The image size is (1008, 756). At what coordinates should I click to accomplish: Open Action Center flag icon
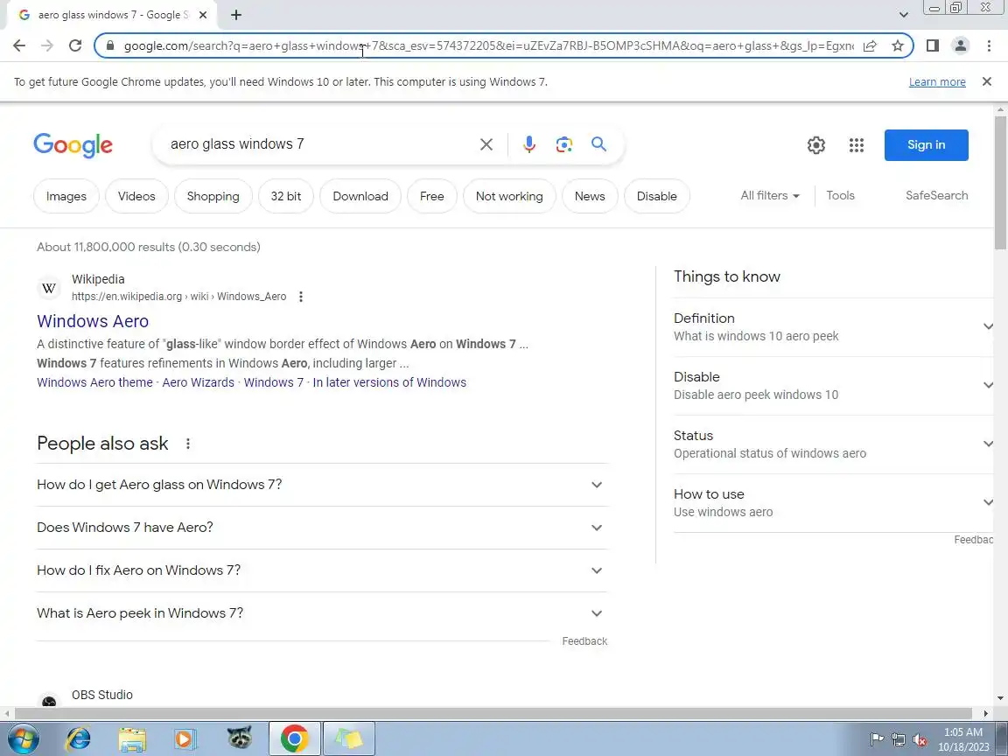tap(876, 739)
